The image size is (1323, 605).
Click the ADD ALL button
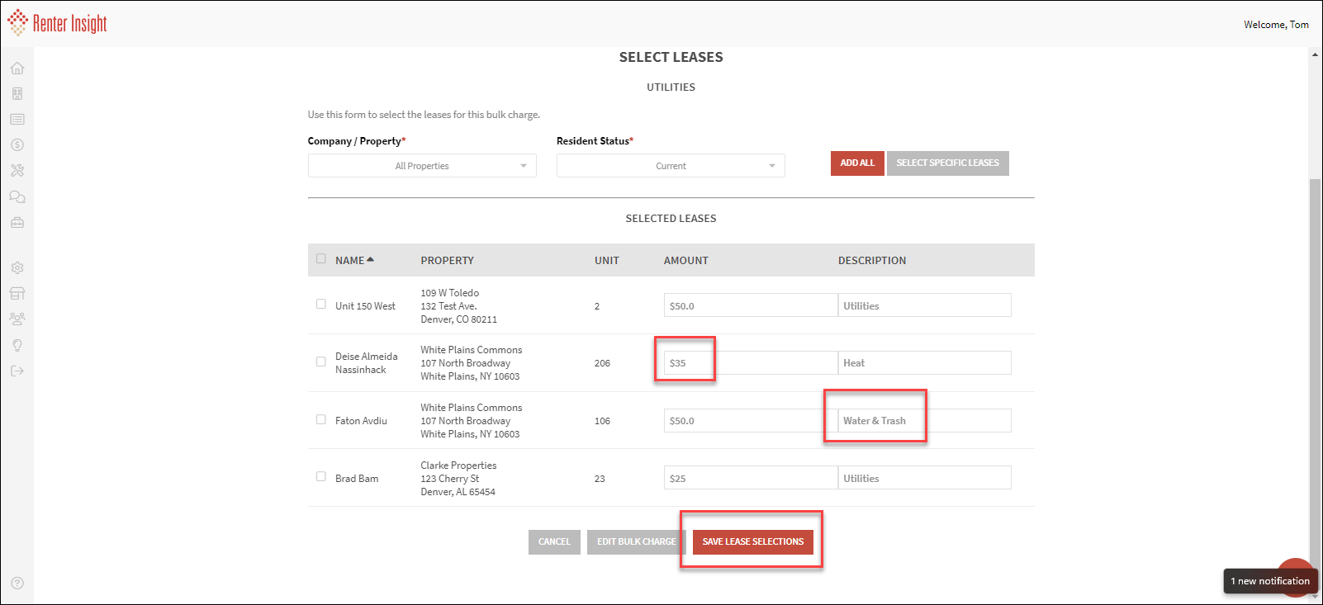pyautogui.click(x=857, y=163)
